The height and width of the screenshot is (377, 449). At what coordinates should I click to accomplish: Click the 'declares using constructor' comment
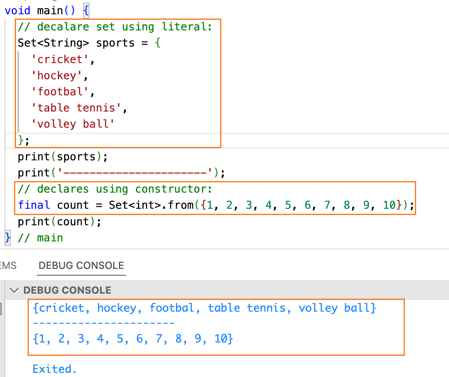point(115,189)
